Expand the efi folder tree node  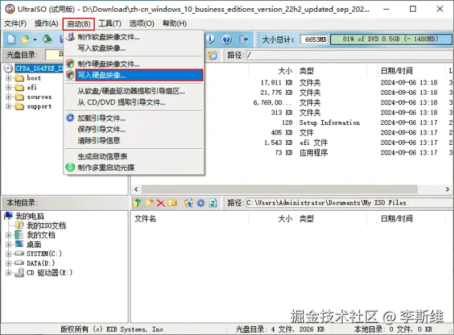click(x=8, y=88)
